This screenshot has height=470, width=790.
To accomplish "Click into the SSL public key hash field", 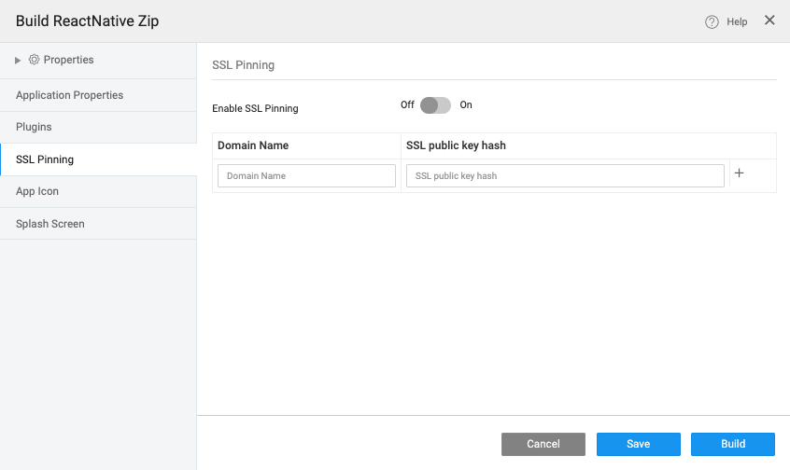I will 565,176.
